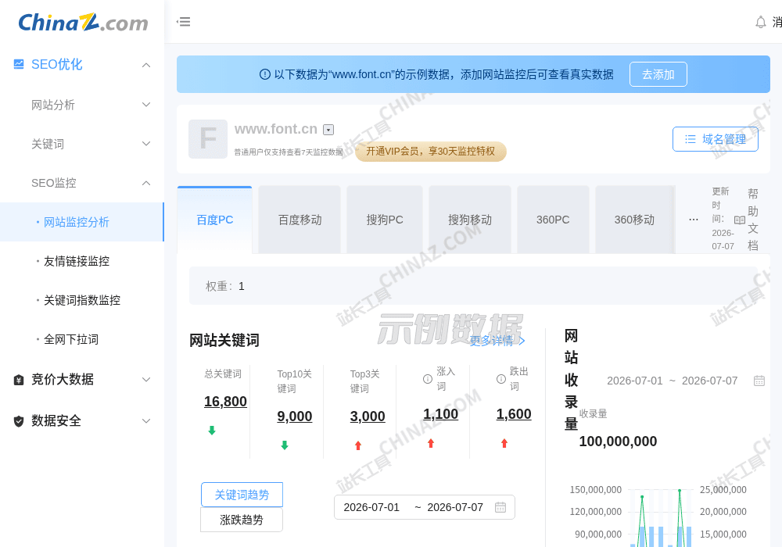This screenshot has width=782, height=547.
Task: Switch to the 360移动 tab
Action: tap(634, 220)
